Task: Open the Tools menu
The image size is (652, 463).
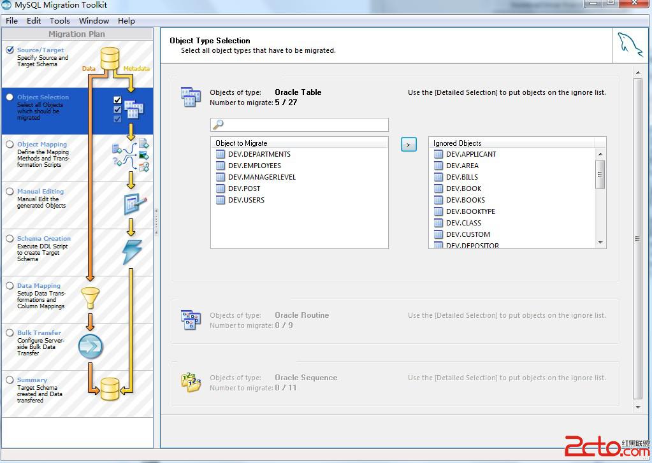Action: pyautogui.click(x=60, y=21)
